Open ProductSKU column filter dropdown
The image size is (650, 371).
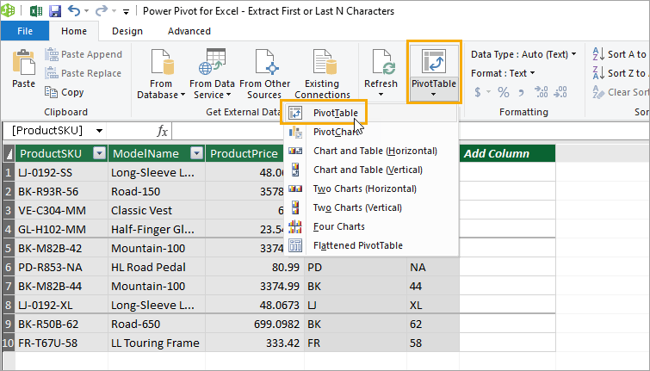tap(100, 153)
